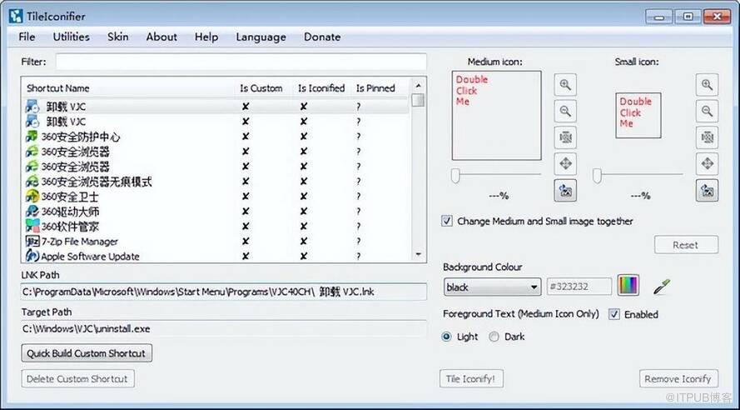Sort by Is Pinned column header
The height and width of the screenshot is (410, 740).
pos(375,87)
